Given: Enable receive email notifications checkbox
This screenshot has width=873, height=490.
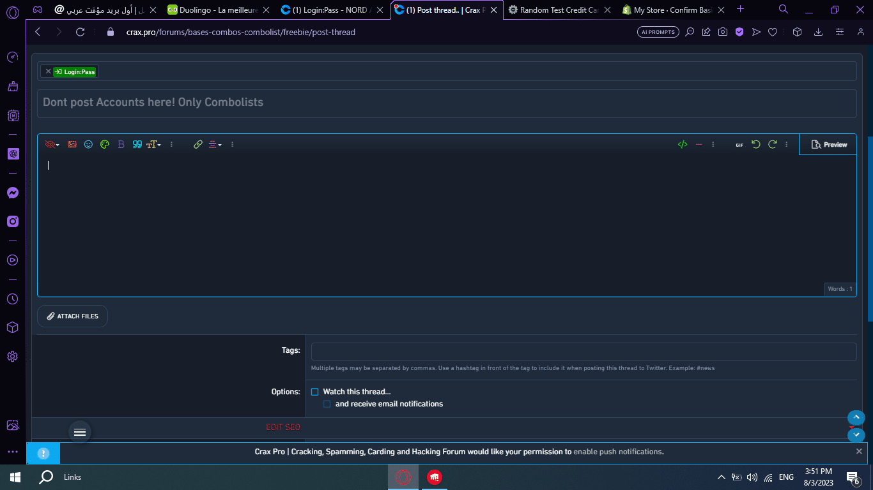Looking at the screenshot, I should [327, 404].
